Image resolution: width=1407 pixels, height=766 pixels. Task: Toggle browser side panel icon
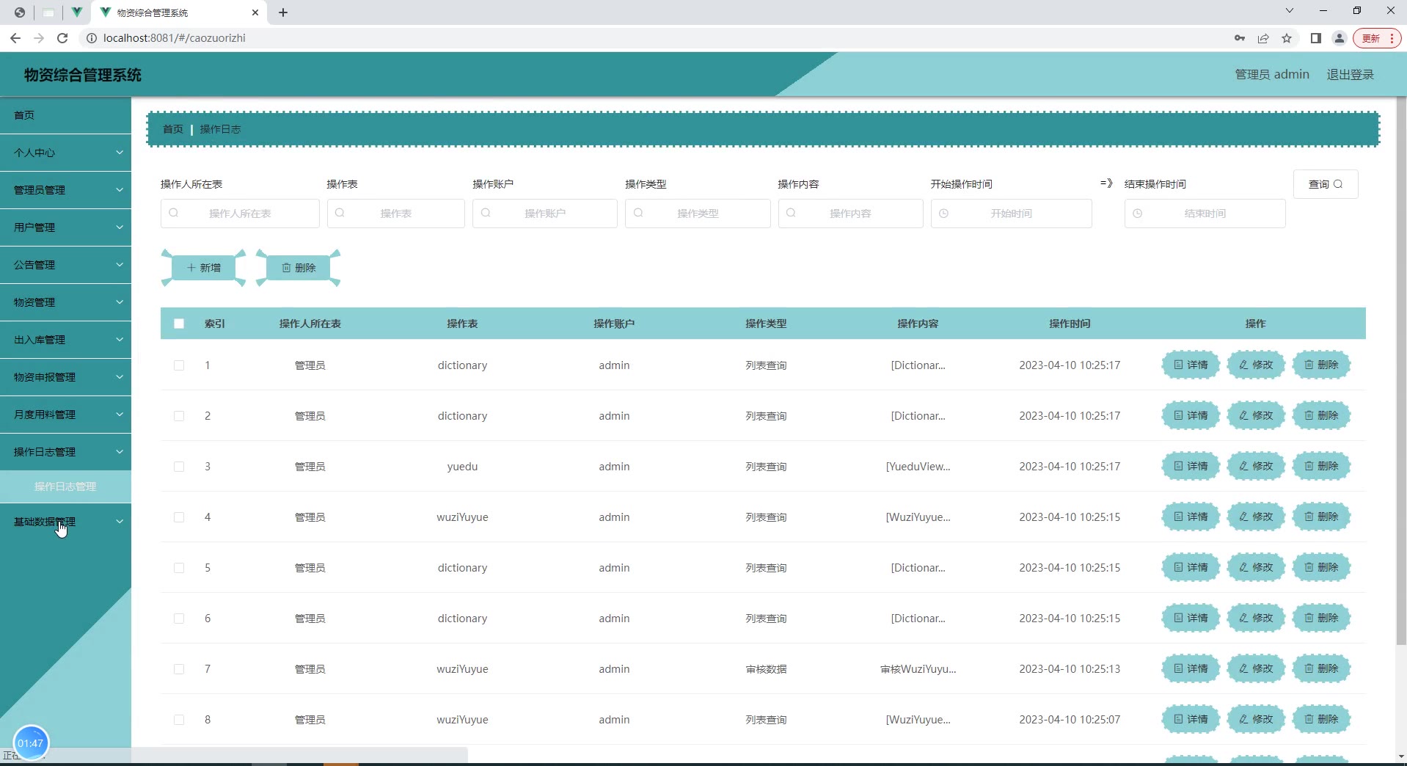pyautogui.click(x=1316, y=38)
